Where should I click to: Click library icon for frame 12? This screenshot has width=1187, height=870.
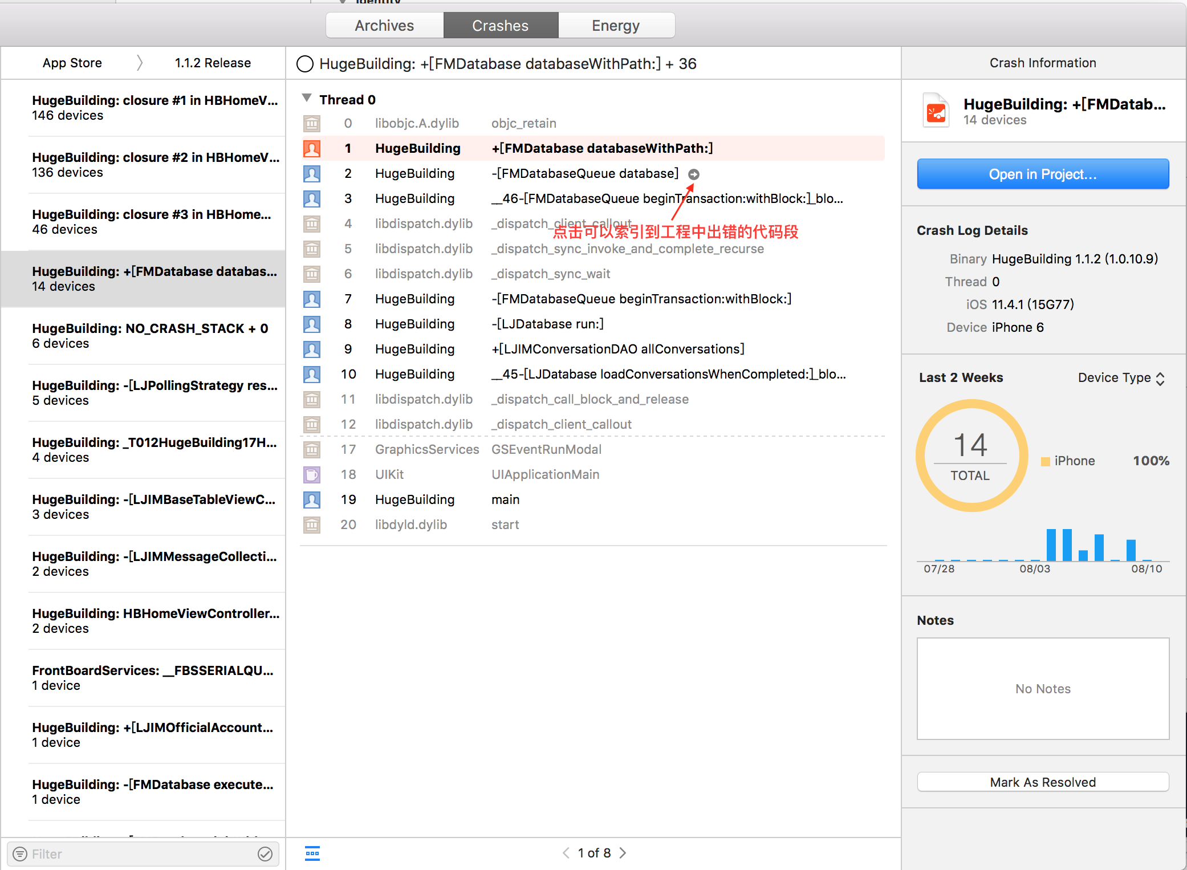[x=312, y=425]
